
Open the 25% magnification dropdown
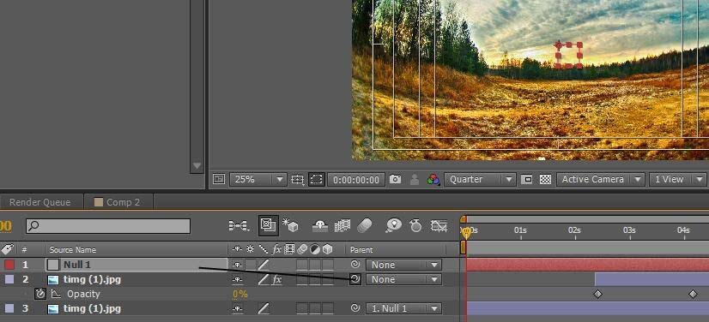pos(258,179)
